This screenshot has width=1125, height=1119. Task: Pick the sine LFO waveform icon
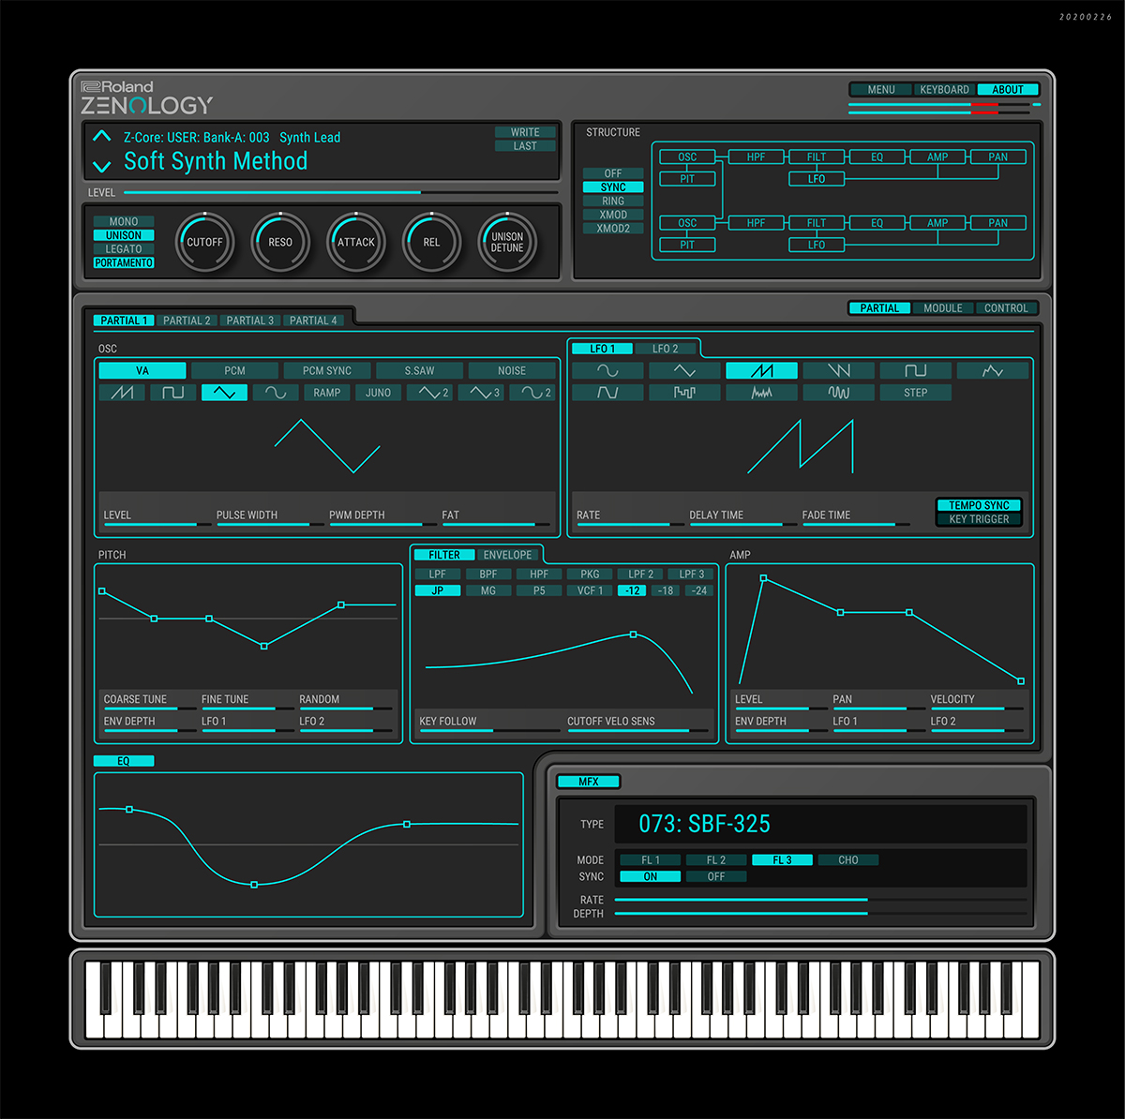click(x=607, y=371)
